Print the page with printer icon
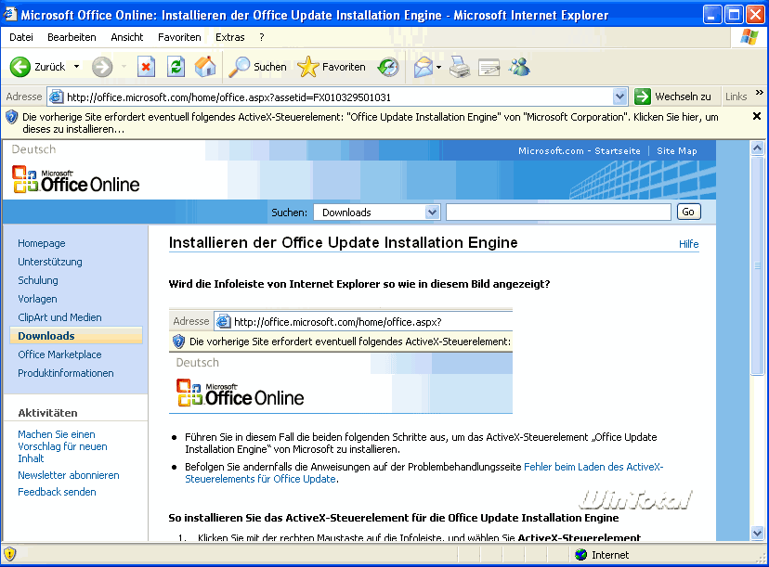 460,67
